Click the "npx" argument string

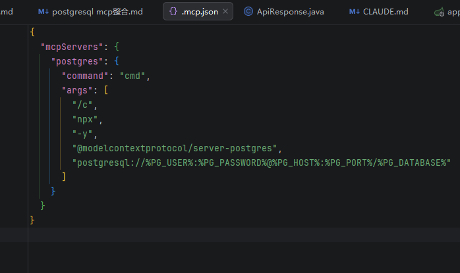pos(84,119)
